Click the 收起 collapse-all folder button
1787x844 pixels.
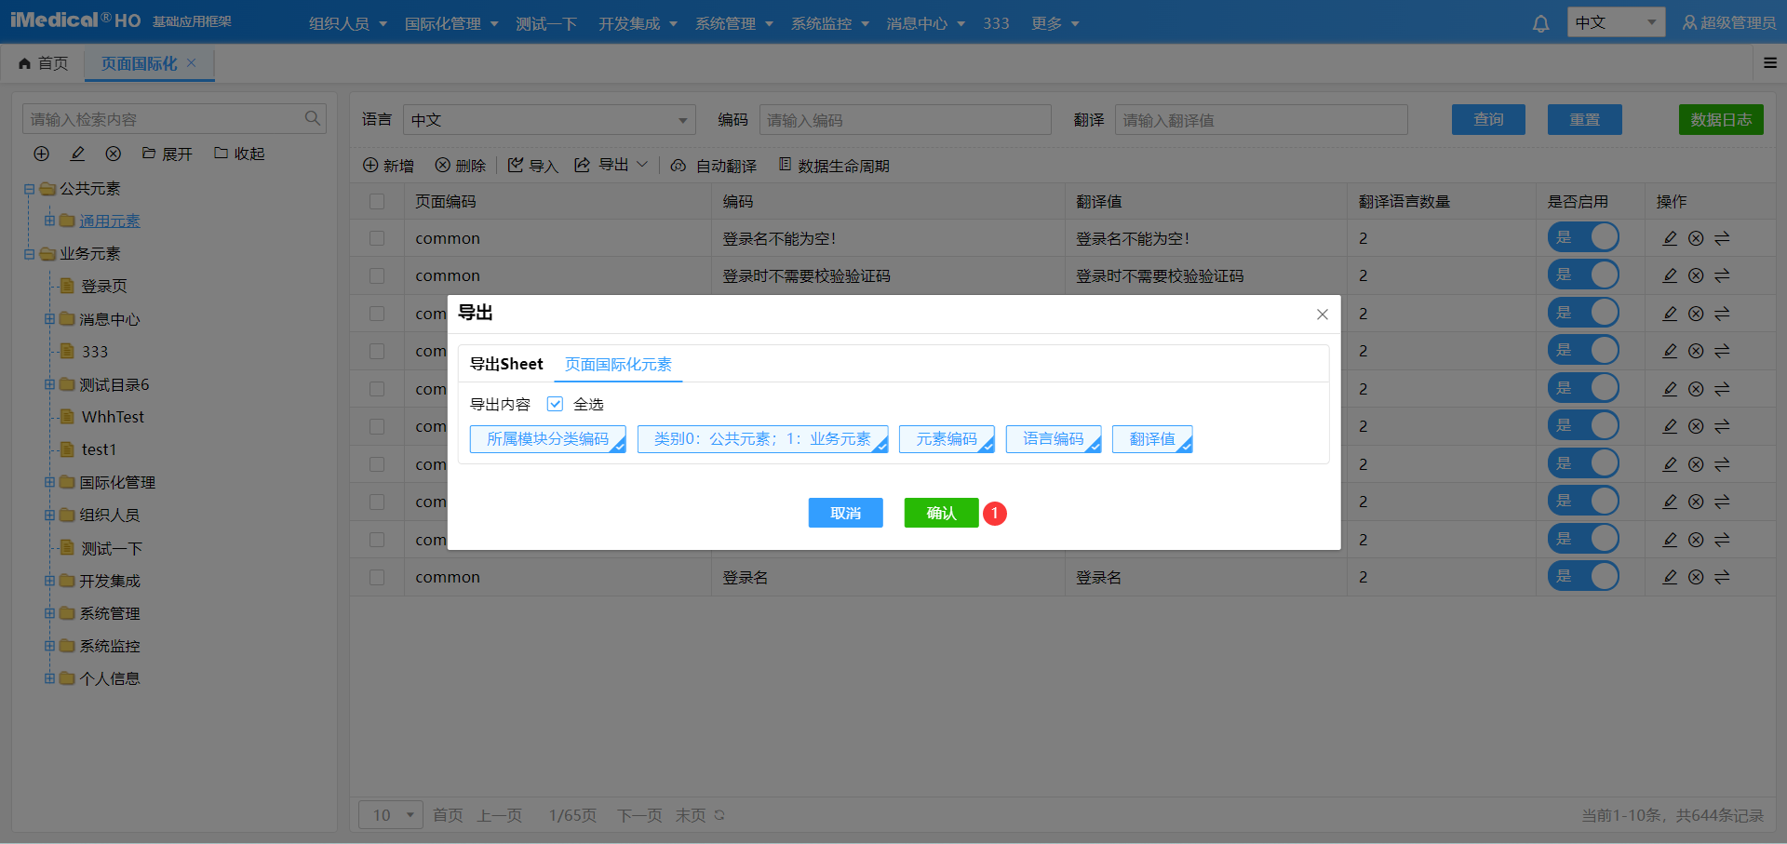(239, 154)
